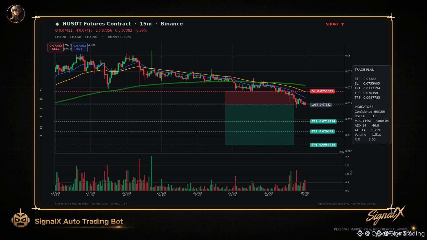The image size is (427, 240).
Task: Click the MACD Hist value row
Action: pos(372,121)
